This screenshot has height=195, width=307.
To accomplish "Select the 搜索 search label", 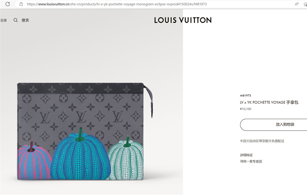I will (x=25, y=20).
